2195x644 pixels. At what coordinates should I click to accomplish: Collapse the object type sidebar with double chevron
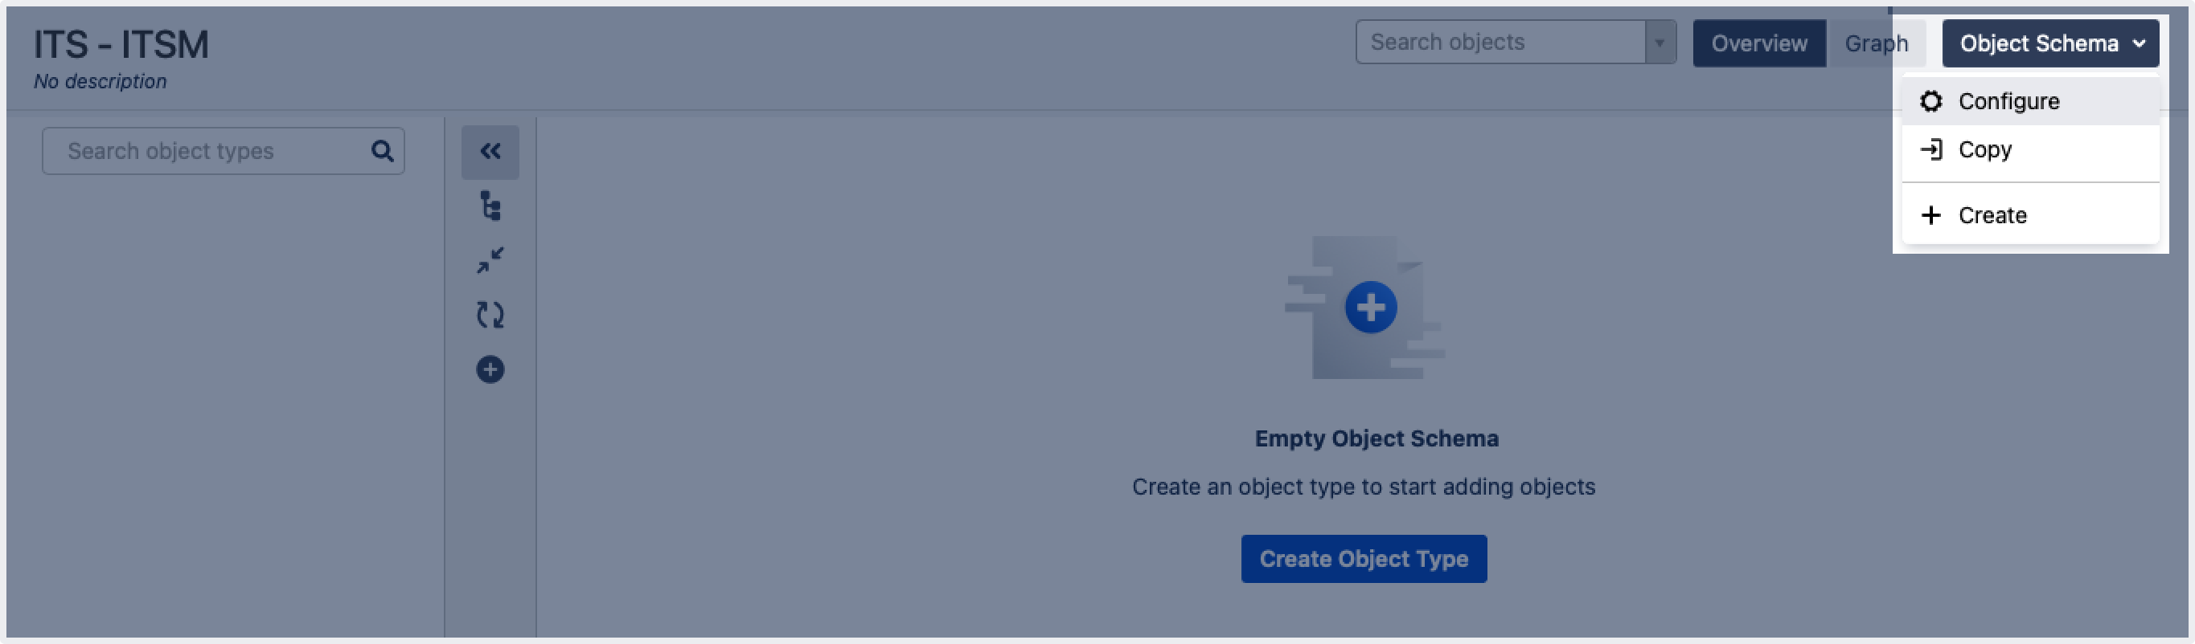(490, 152)
